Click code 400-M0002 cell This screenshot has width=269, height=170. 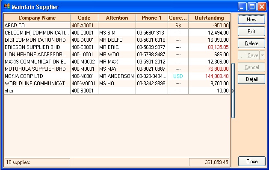click(84, 61)
